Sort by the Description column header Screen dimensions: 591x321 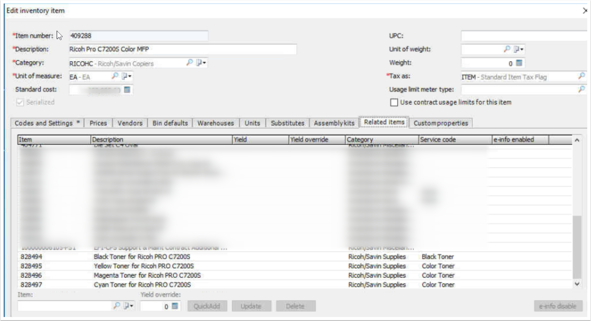point(161,139)
